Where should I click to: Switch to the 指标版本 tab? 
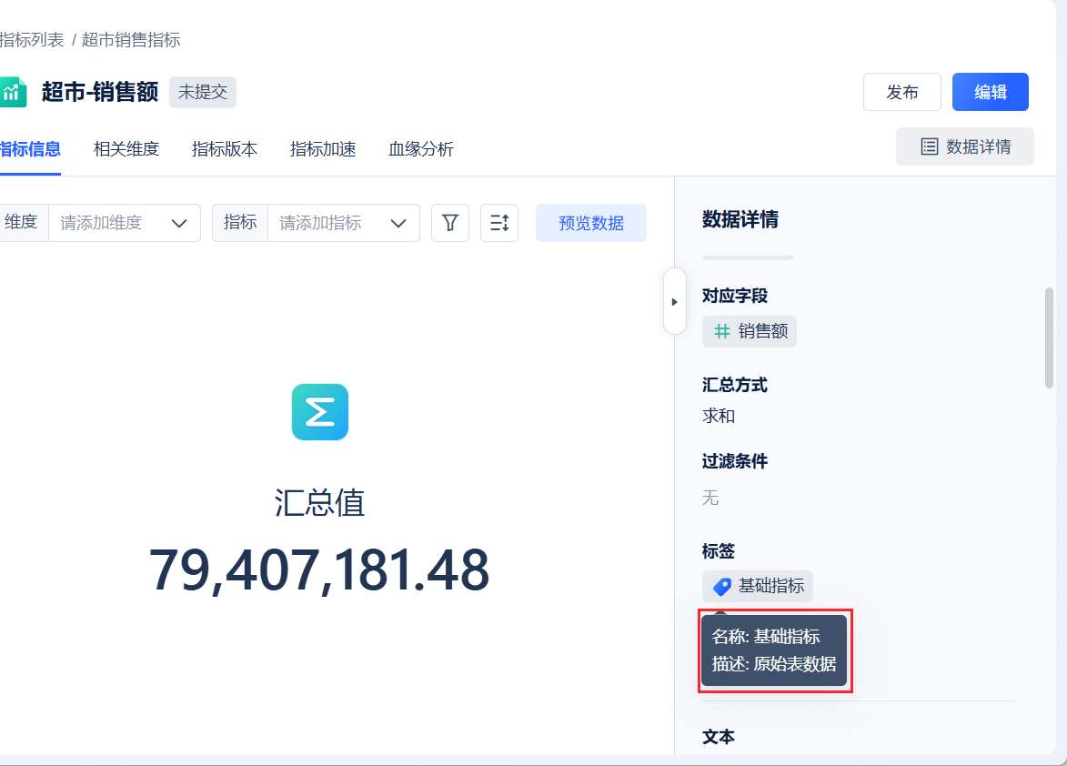225,149
